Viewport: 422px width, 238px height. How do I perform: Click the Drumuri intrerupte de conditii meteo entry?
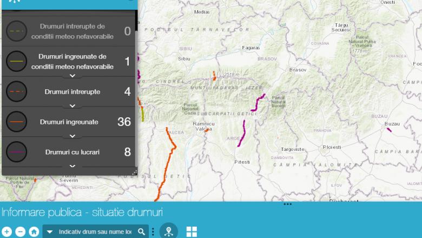72,31
